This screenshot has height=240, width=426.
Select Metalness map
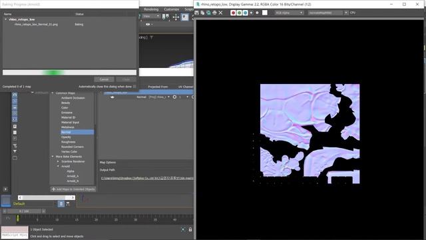pos(68,127)
